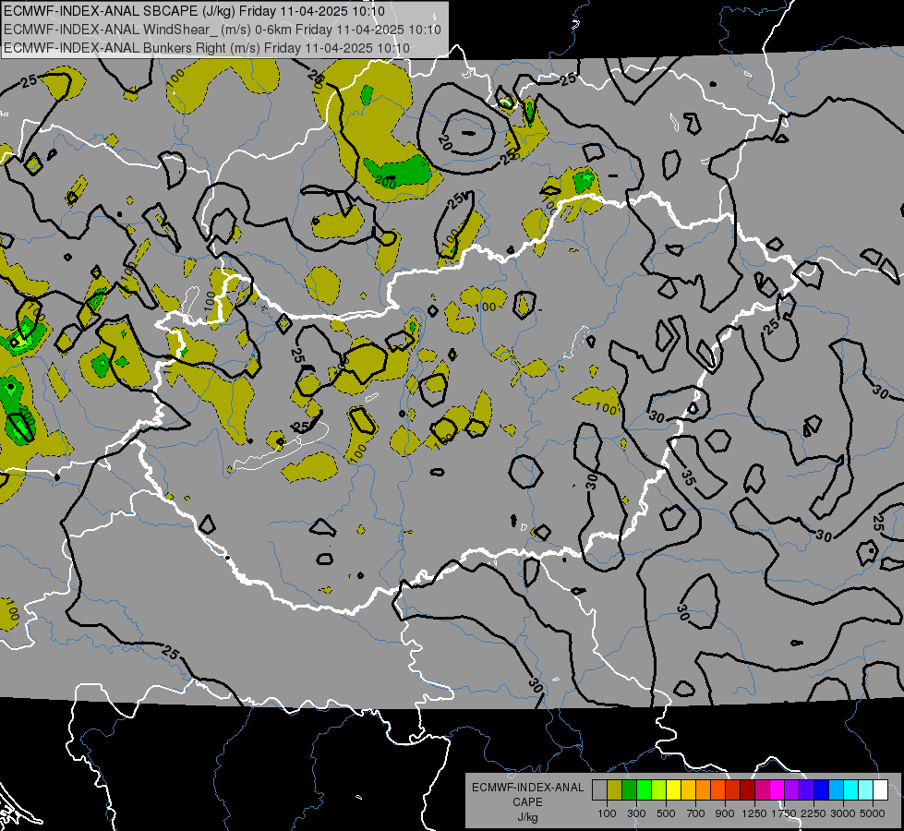
Task: Click the 1750 value under the legend bar
Action: point(784,813)
